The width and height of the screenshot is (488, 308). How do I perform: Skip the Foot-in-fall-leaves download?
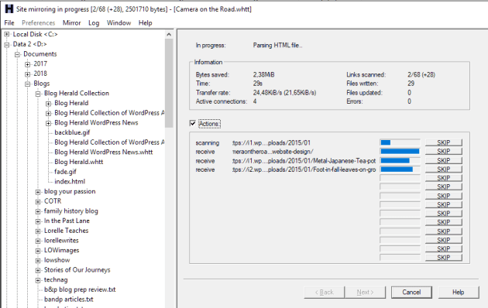(444, 169)
